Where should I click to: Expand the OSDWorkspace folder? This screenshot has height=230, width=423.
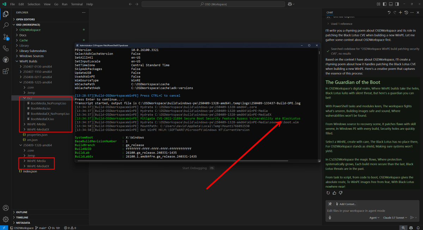click(30, 30)
